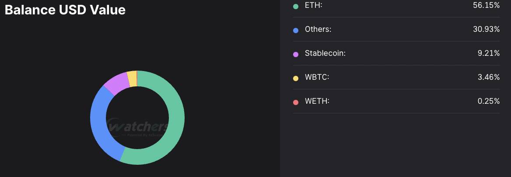Screen dimensions: 511x177
Task: Select the WBTC label in legend
Action: click(317, 77)
